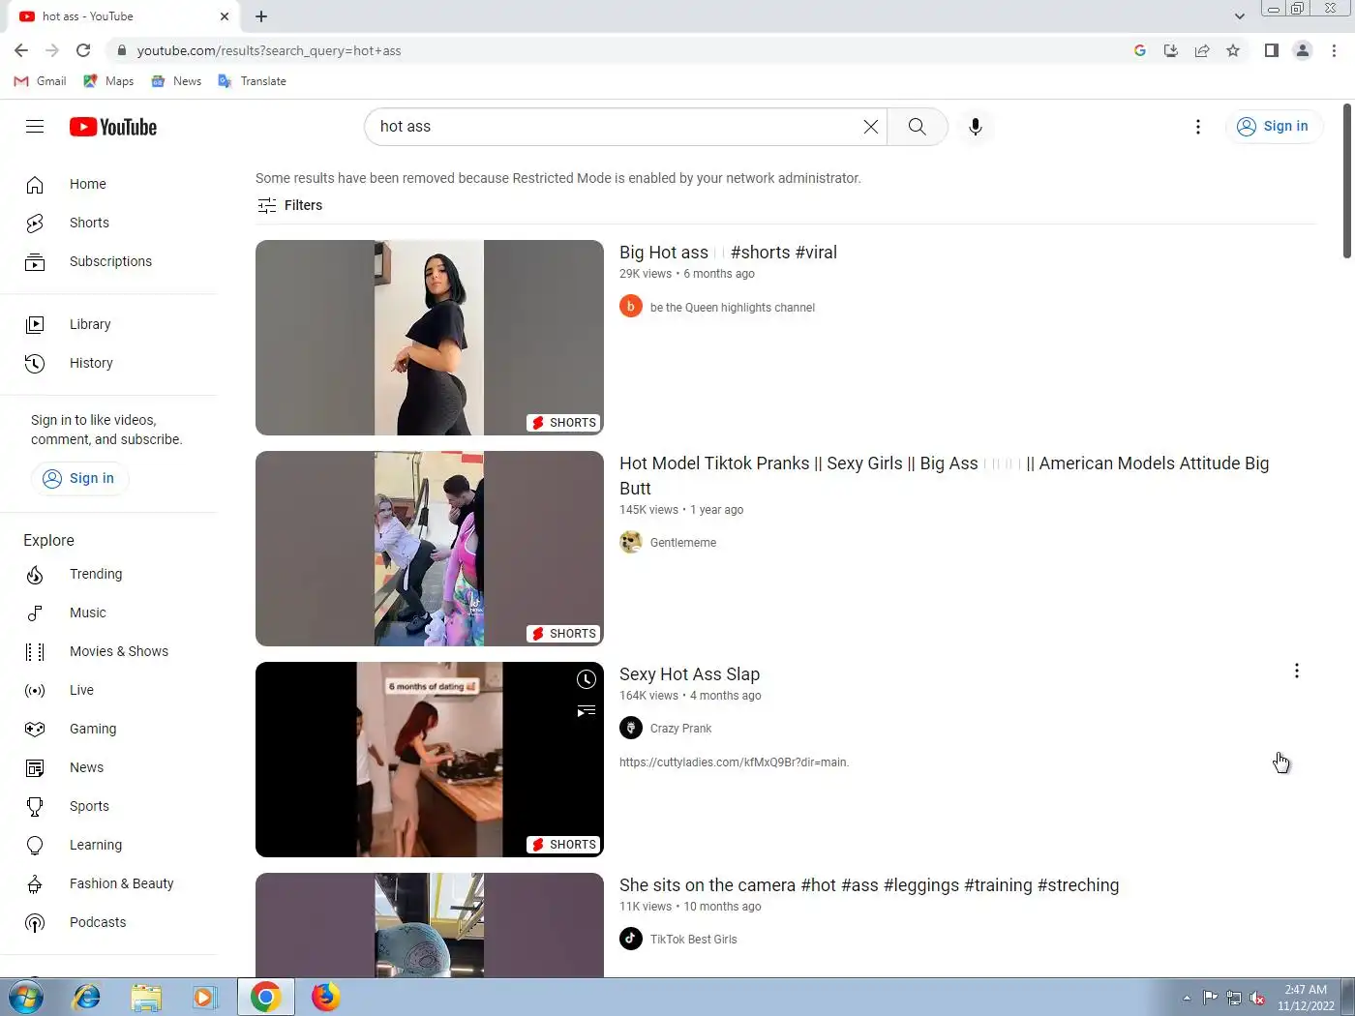Viewport: 1355px width, 1016px height.
Task: Click the magnifier search button
Action: (x=917, y=127)
